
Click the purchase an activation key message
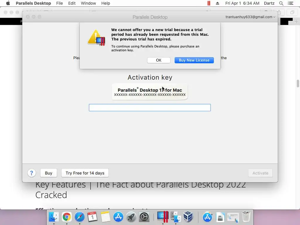point(155,48)
